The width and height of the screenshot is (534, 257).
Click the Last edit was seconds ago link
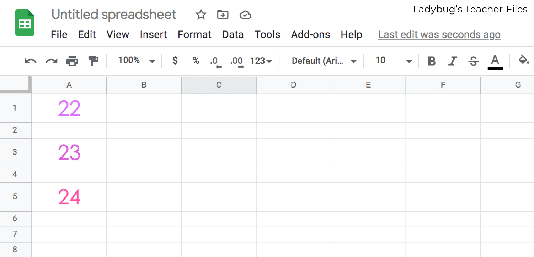(x=439, y=34)
